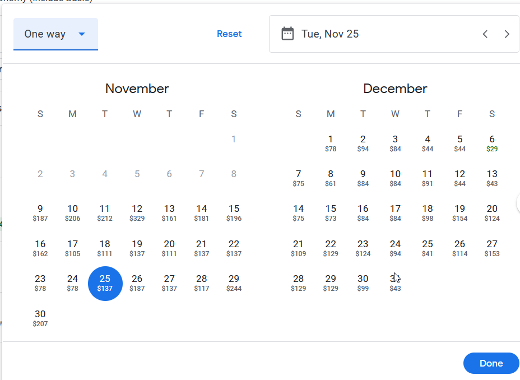Select December 30 priced at $99
Viewport: 520px width, 380px height.
[x=363, y=283]
